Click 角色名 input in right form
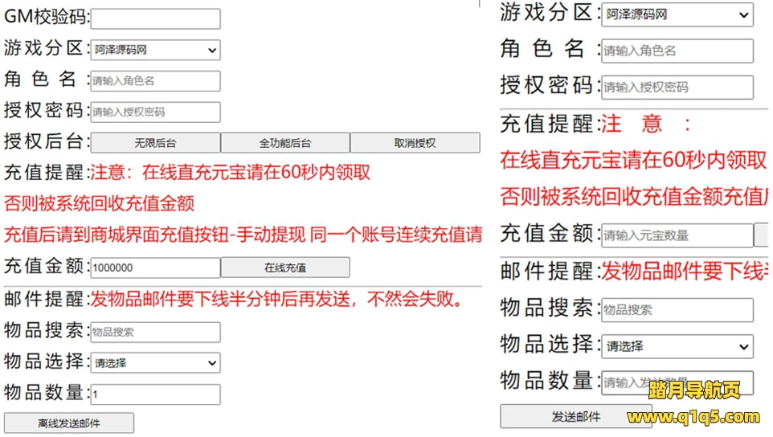 pyautogui.click(x=677, y=51)
